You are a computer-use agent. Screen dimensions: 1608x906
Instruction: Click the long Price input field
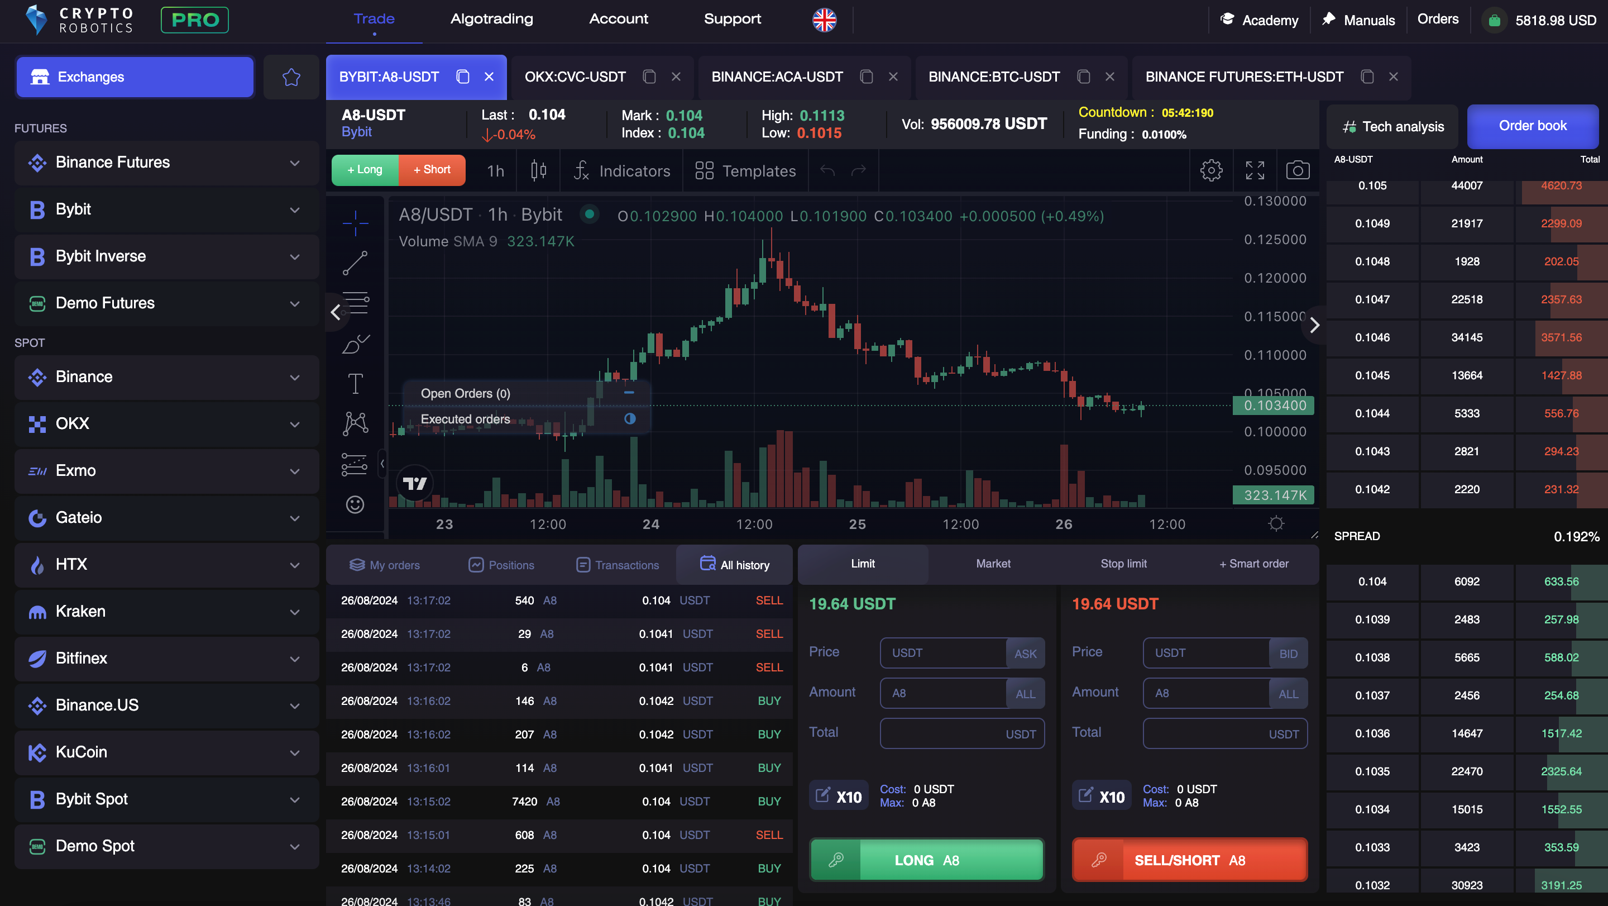pyautogui.click(x=943, y=653)
